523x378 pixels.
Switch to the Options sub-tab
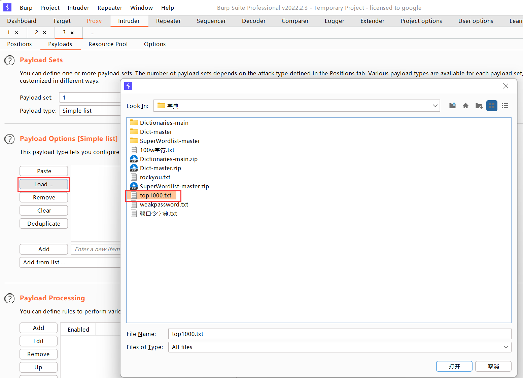point(155,44)
